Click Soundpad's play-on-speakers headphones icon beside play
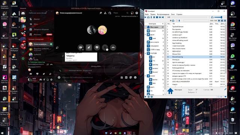 (x=148, y=17)
